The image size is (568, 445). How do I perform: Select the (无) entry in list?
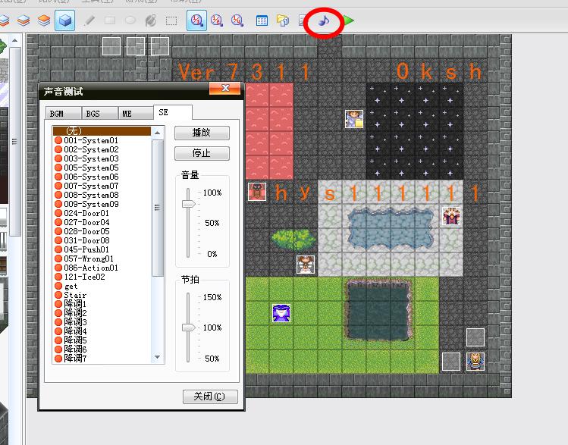pyautogui.click(x=102, y=130)
